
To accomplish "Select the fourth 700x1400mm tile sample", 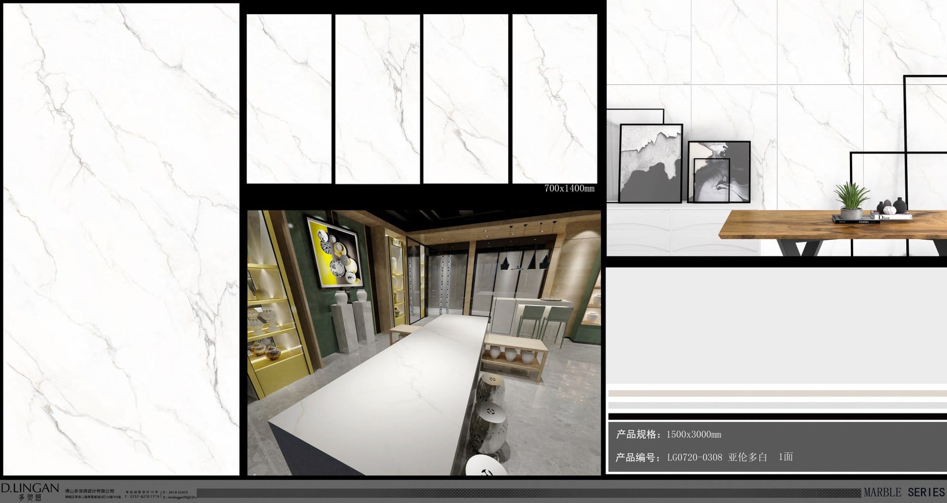I will point(554,99).
